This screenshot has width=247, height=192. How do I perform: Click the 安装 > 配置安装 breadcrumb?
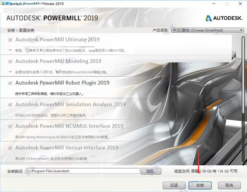coord(21,30)
